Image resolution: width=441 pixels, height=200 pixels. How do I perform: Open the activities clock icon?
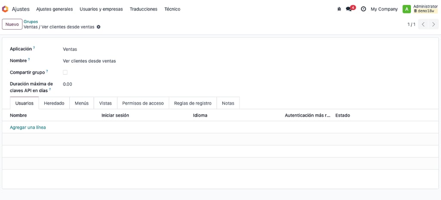(x=363, y=9)
